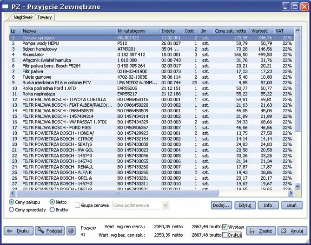Click the window icon in title bar
This screenshot has width=311, height=245.
click(x=6, y=7)
